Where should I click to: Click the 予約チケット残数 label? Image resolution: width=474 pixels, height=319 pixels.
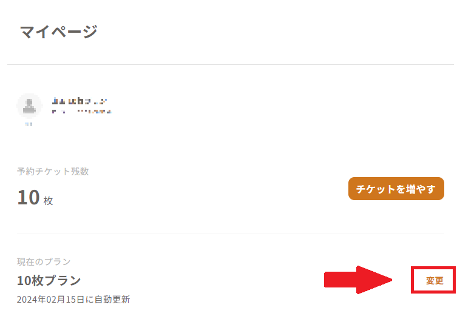[53, 172]
